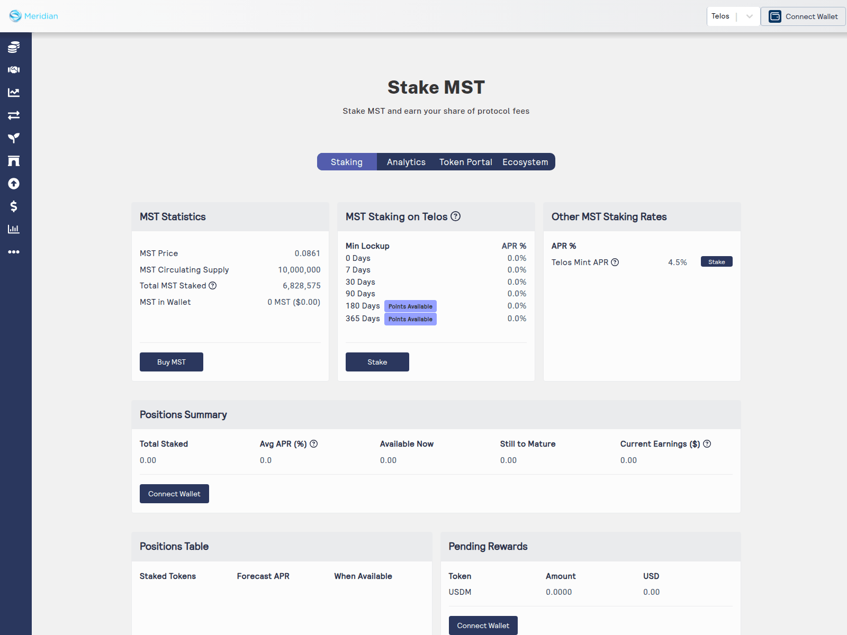Image resolution: width=847 pixels, height=635 pixels.
Task: Click the Buy MST button
Action: [172, 362]
